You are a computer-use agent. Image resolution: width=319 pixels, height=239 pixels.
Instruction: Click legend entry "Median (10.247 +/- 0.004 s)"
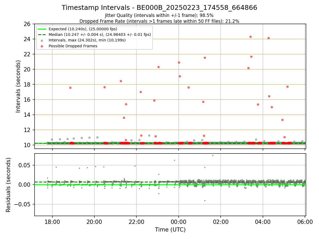click(x=100, y=35)
